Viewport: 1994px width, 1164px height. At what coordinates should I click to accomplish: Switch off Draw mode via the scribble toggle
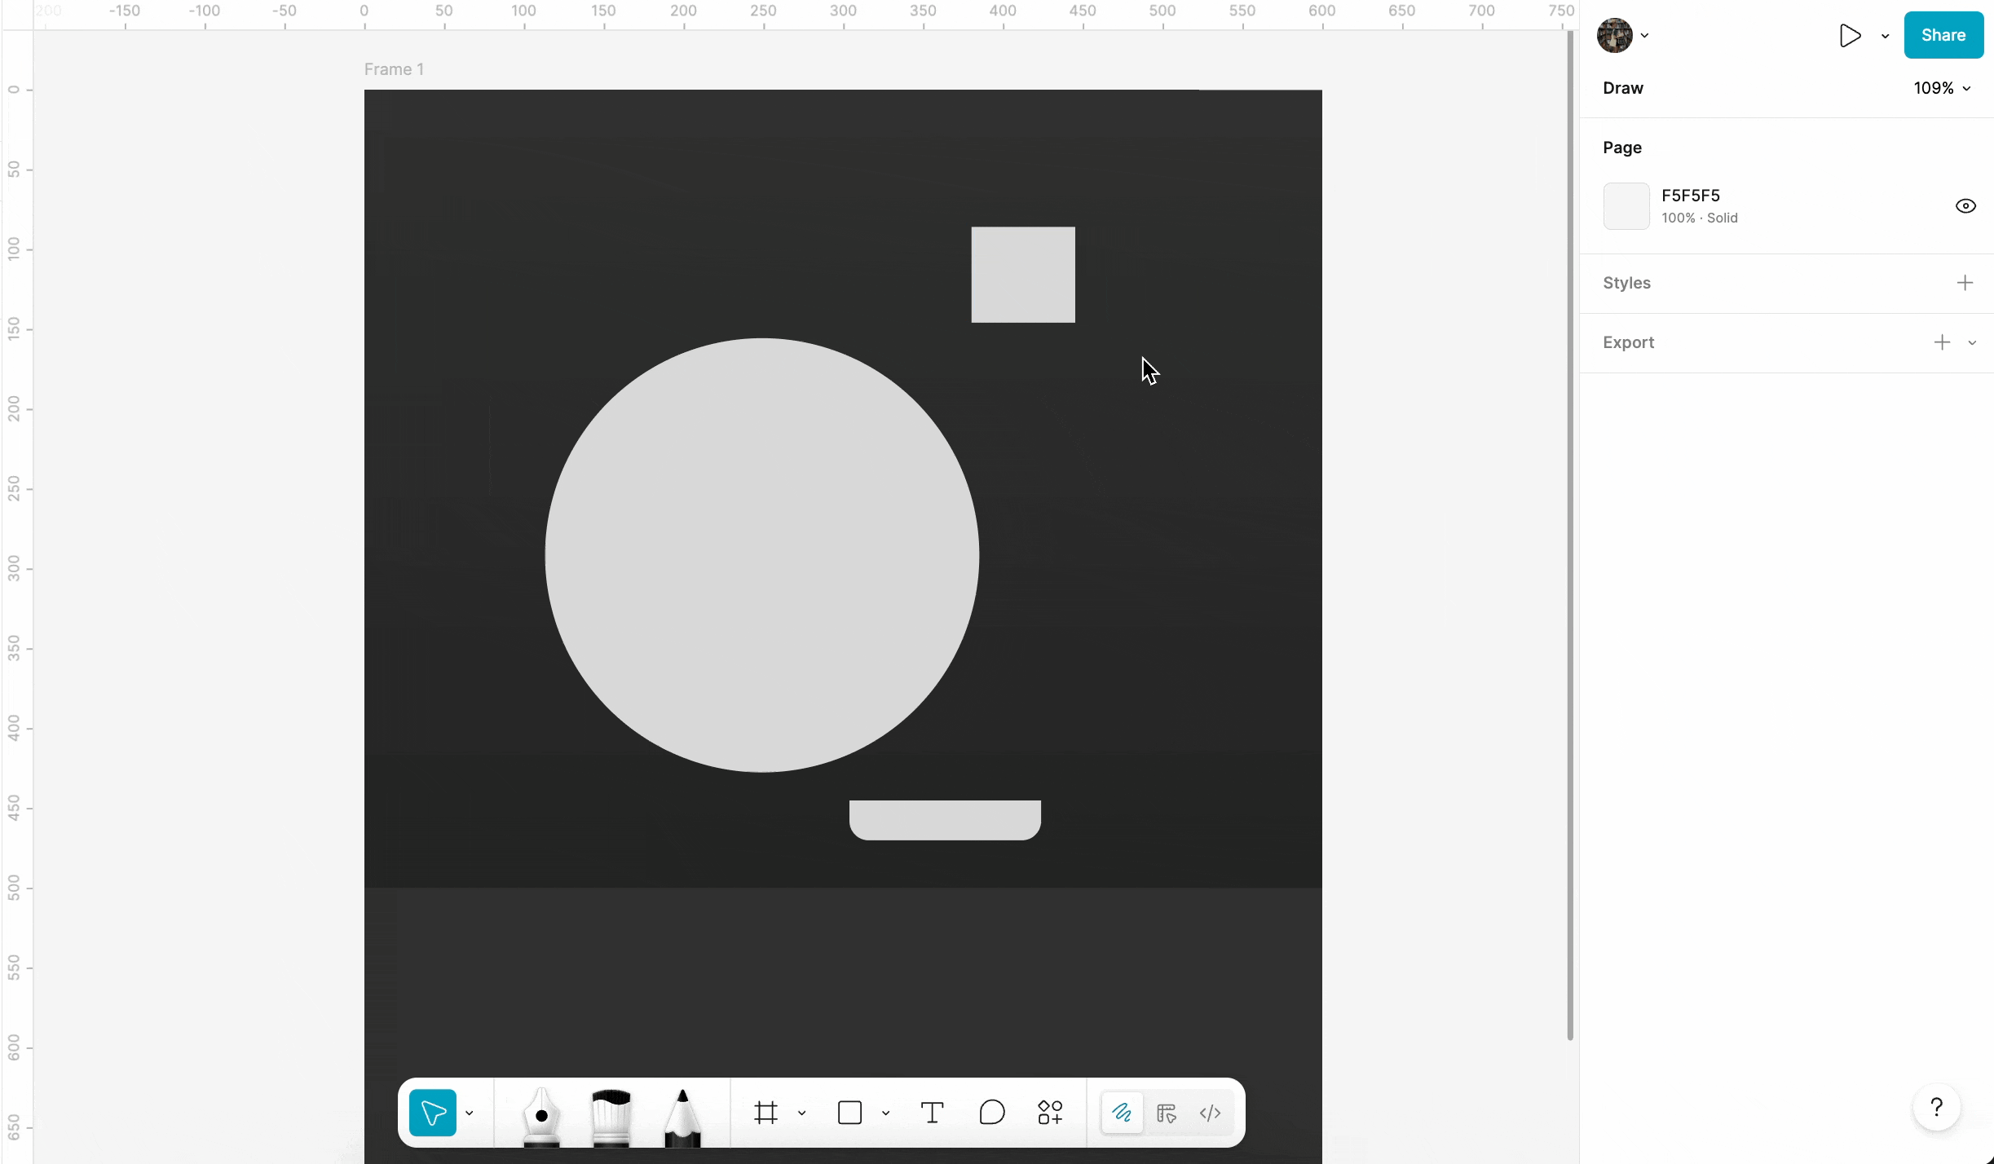point(1121,1112)
